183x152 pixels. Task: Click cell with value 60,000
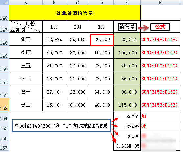click(x=78, y=104)
